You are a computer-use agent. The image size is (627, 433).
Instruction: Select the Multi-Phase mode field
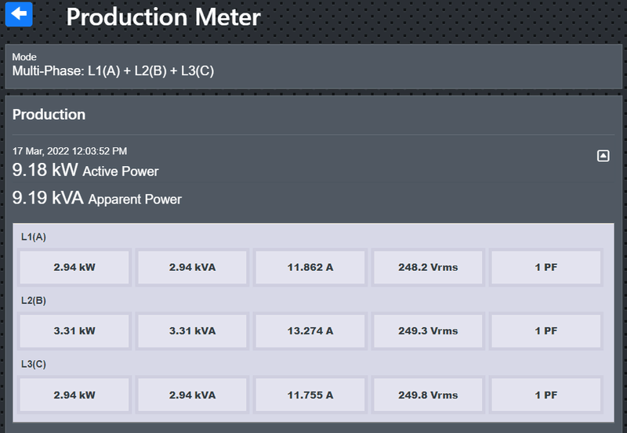click(114, 71)
